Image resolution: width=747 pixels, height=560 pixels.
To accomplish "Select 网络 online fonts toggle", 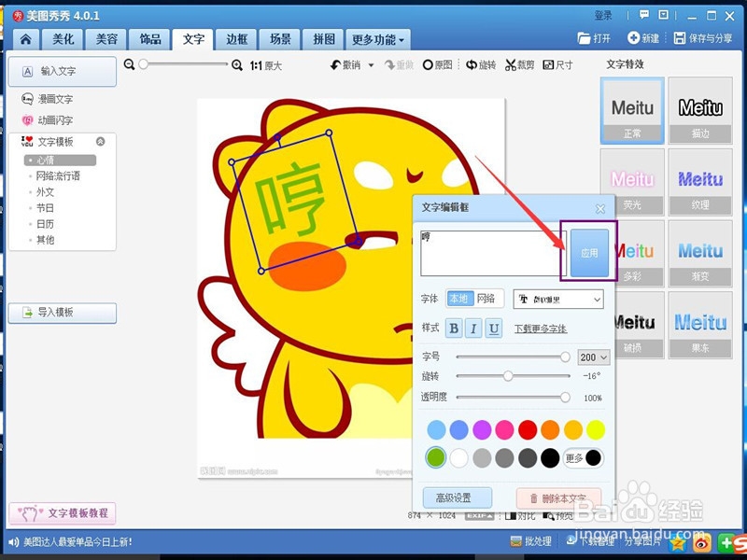I will point(486,299).
